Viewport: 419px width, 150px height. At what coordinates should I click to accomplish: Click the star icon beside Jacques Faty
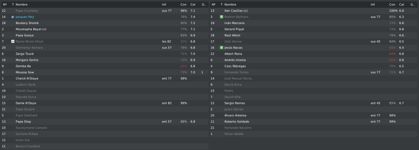[x=13, y=17]
